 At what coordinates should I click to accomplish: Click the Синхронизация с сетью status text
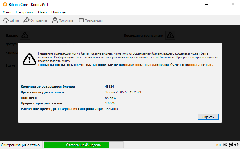click(21, 145)
